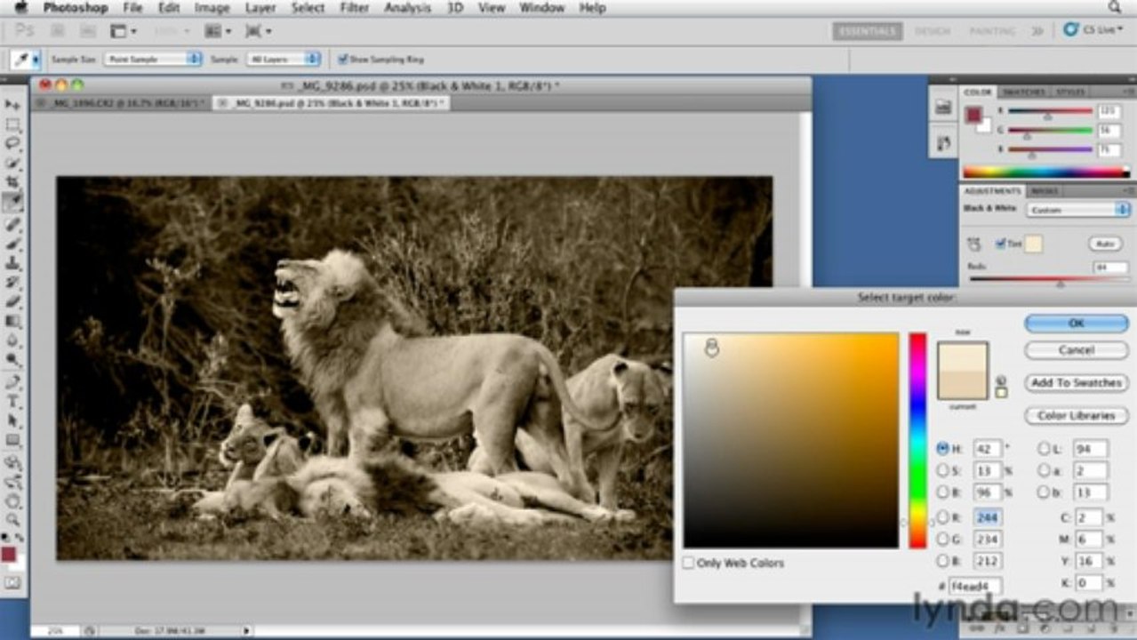Open the Analysis menu

407,8
